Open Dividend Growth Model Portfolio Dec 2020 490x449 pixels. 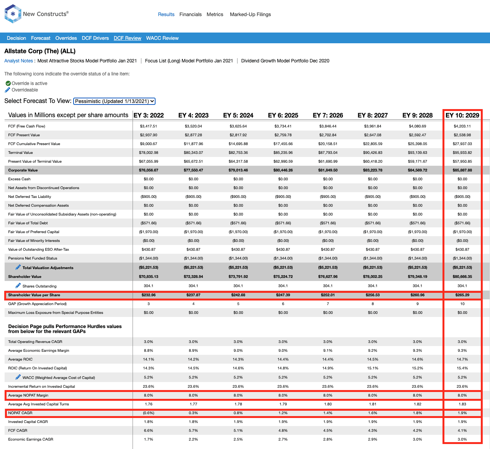tap(285, 61)
